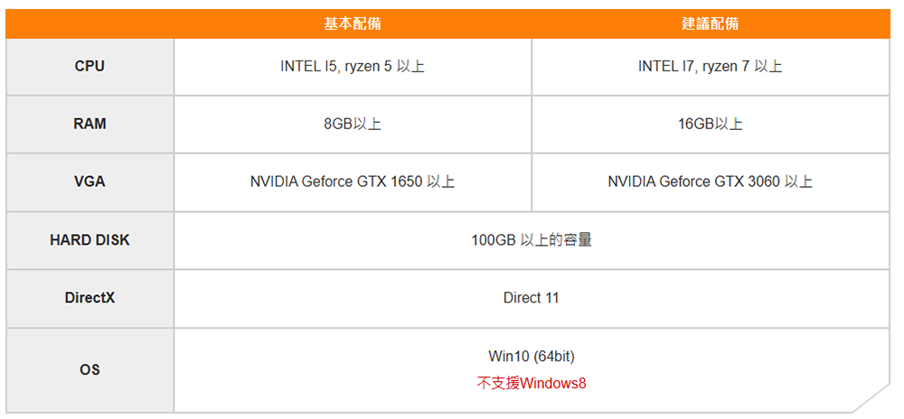
Task: Click the OS row label
Action: (89, 369)
